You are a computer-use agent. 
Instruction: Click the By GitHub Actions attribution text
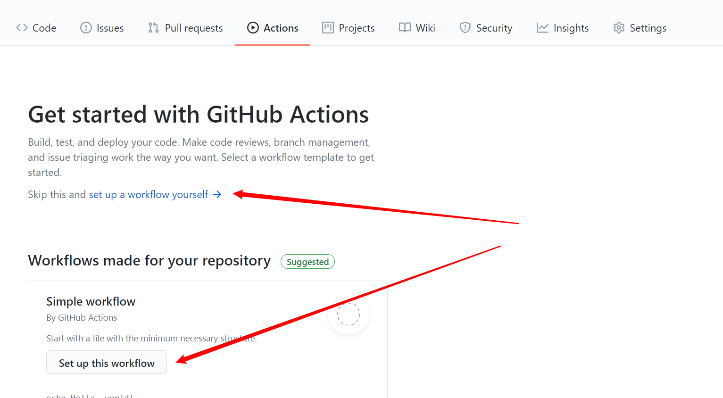82,317
